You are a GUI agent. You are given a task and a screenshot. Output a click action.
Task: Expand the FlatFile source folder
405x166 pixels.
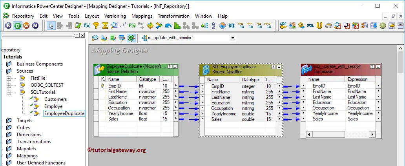click(9, 78)
